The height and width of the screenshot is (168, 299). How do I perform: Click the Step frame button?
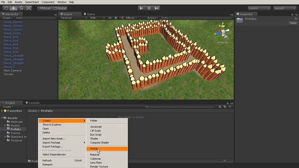pyautogui.click(x=157, y=8)
